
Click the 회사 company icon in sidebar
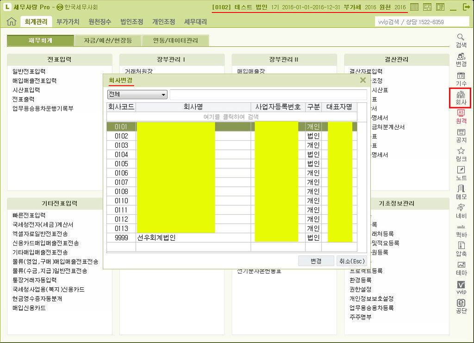pos(461,98)
